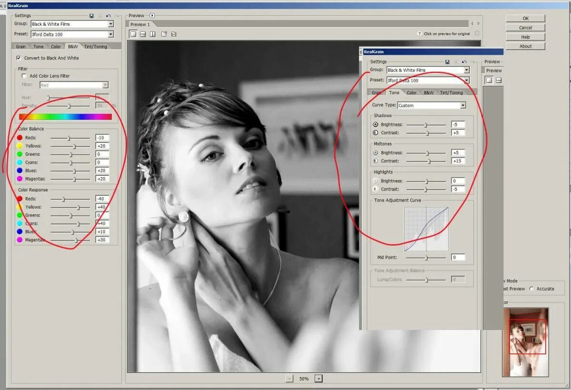This screenshot has width=571, height=390.
Task: Toggle Convert to Black And White checkbox
Action: (19, 58)
